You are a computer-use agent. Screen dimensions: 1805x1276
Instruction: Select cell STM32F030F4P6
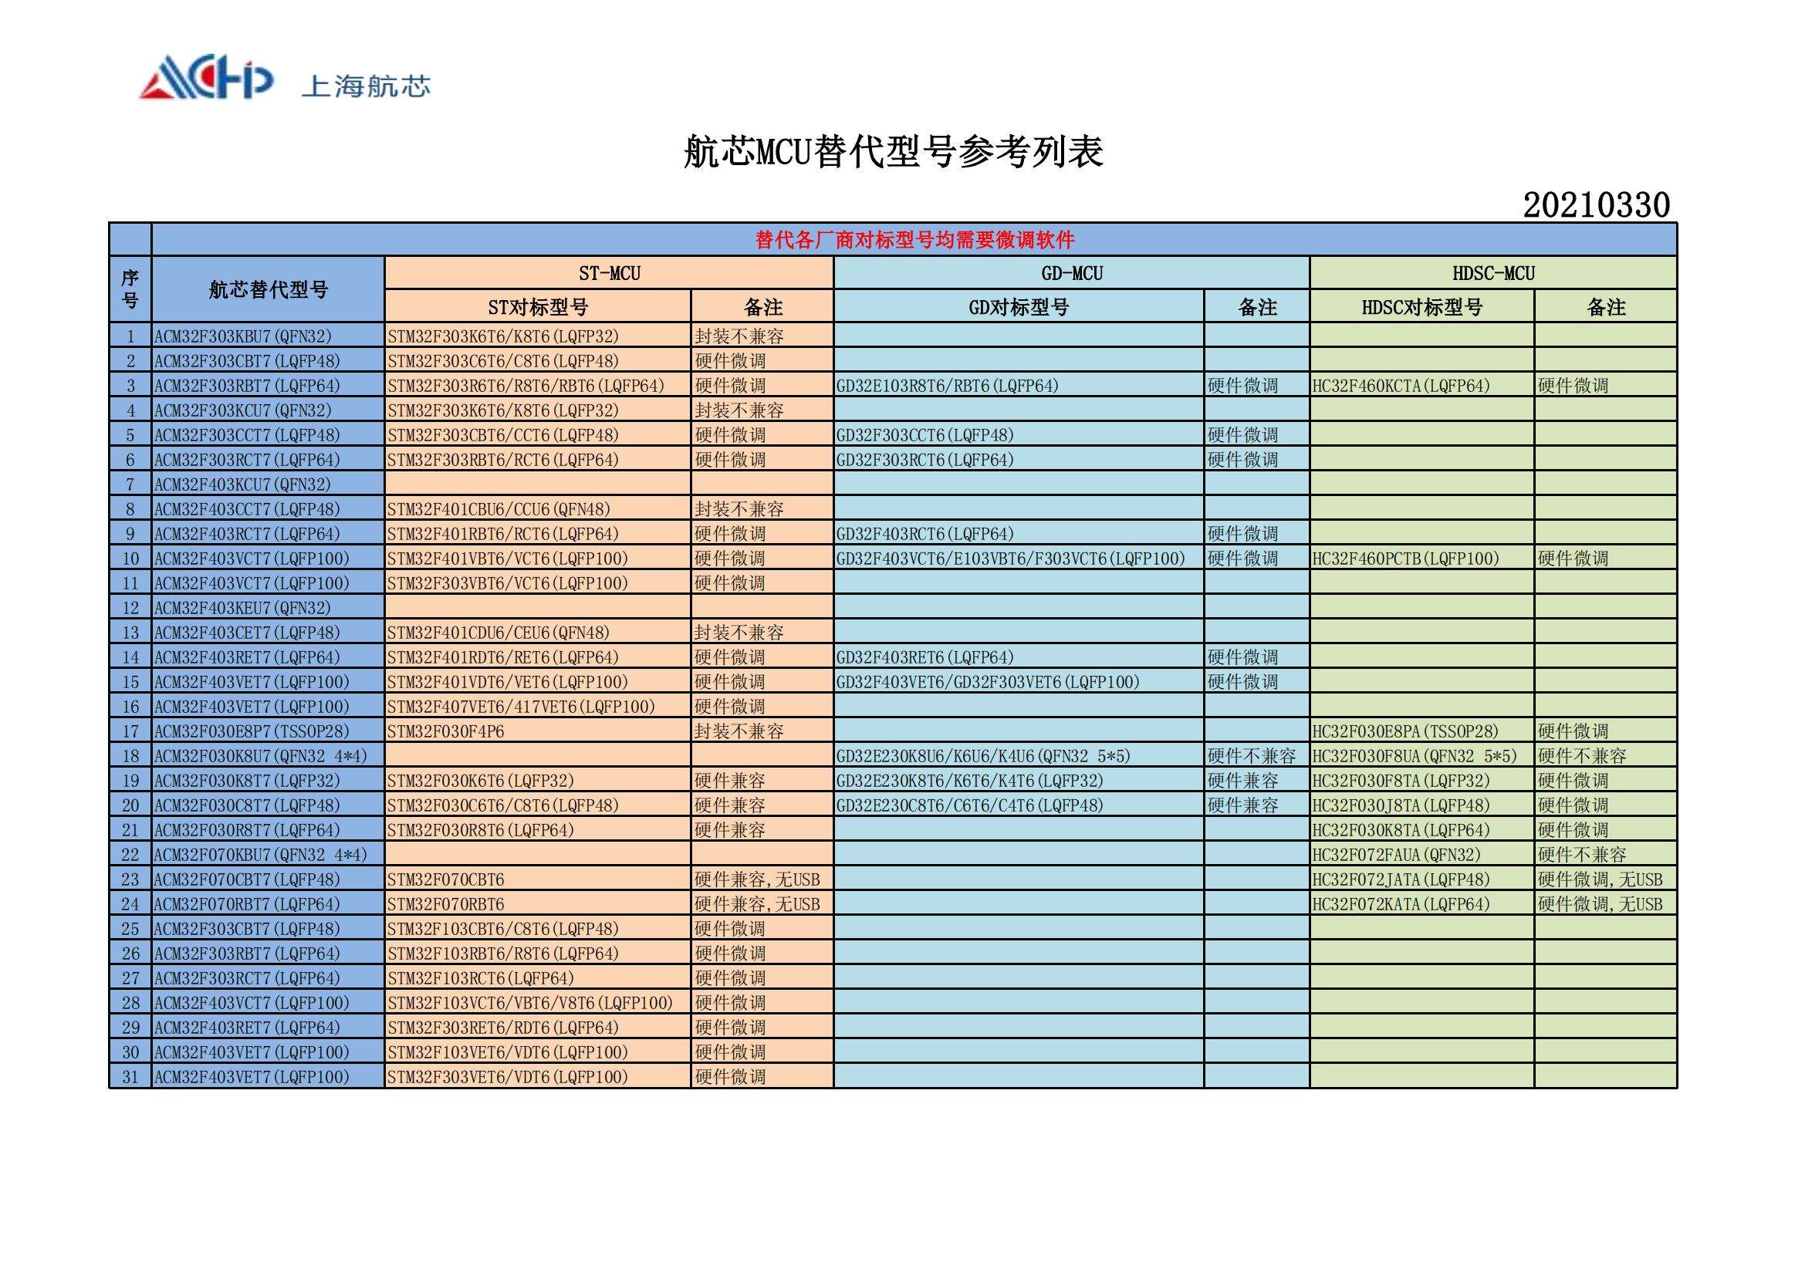[538, 731]
